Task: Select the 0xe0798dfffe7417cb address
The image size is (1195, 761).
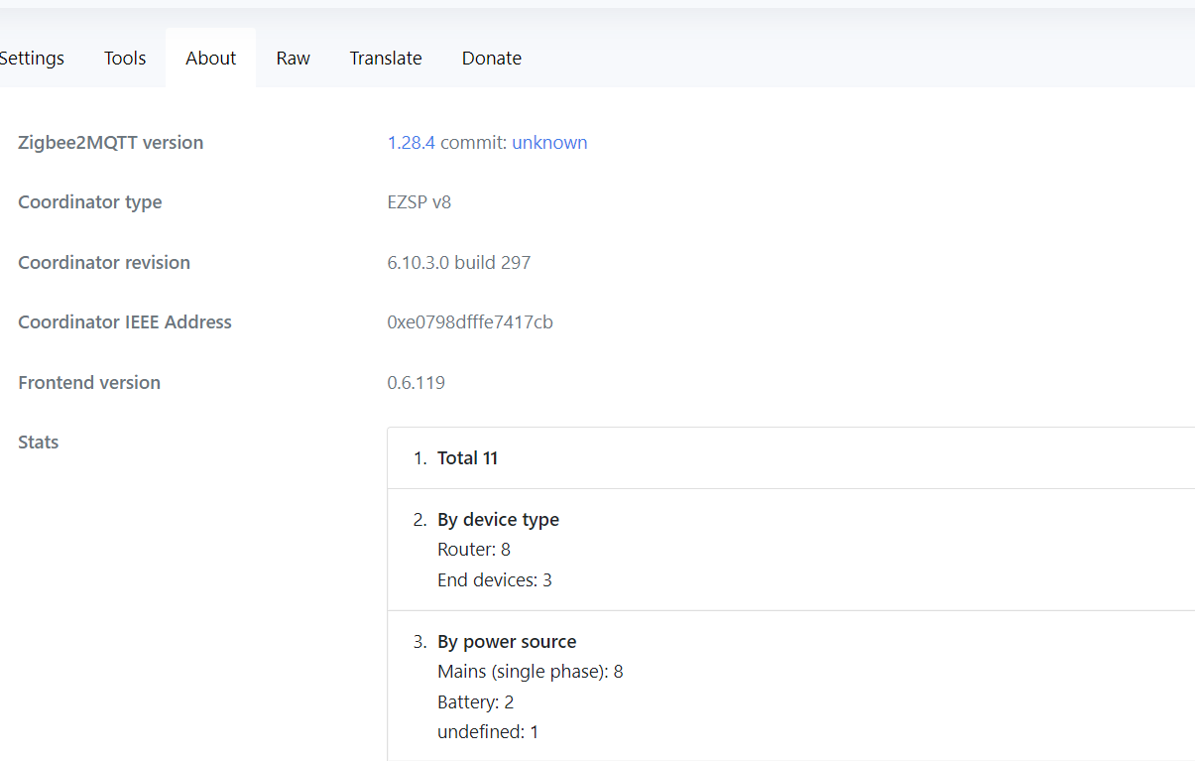Action: pyautogui.click(x=470, y=321)
